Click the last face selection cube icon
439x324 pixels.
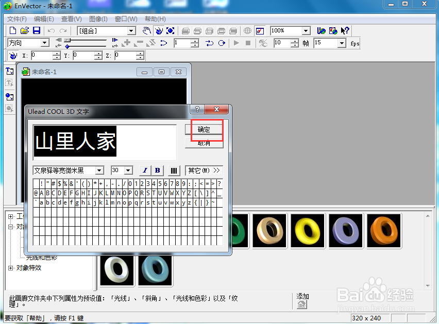coord(233,31)
